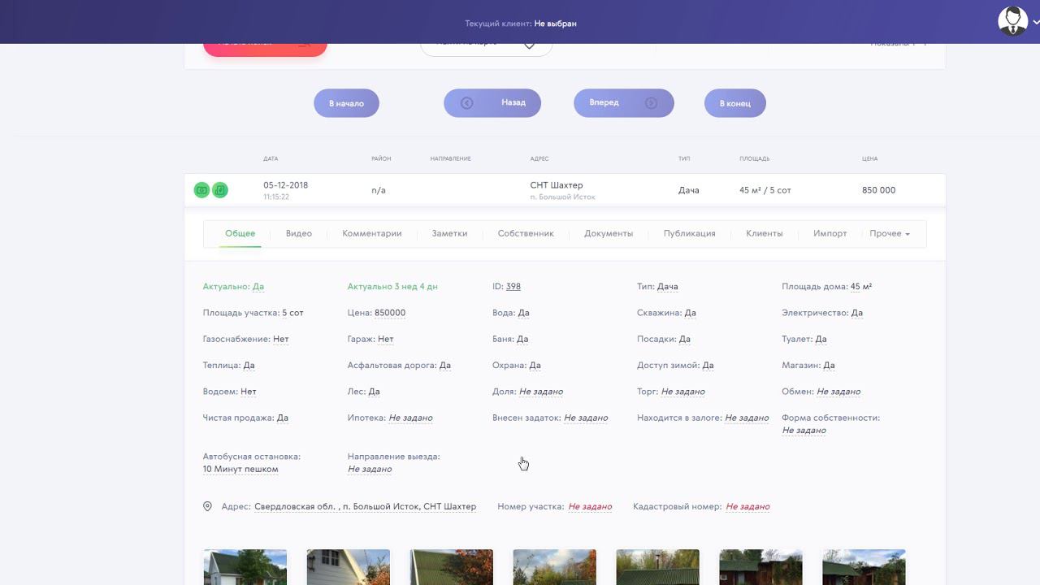This screenshot has width=1040, height=585.
Task: Edit the Площадь участка value 5 сот
Action: tap(292, 313)
